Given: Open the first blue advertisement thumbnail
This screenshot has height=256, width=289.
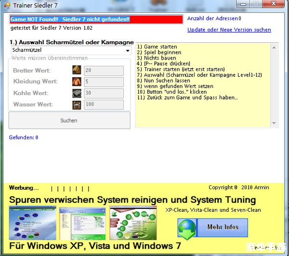Looking at the screenshot, I should point(33,223).
